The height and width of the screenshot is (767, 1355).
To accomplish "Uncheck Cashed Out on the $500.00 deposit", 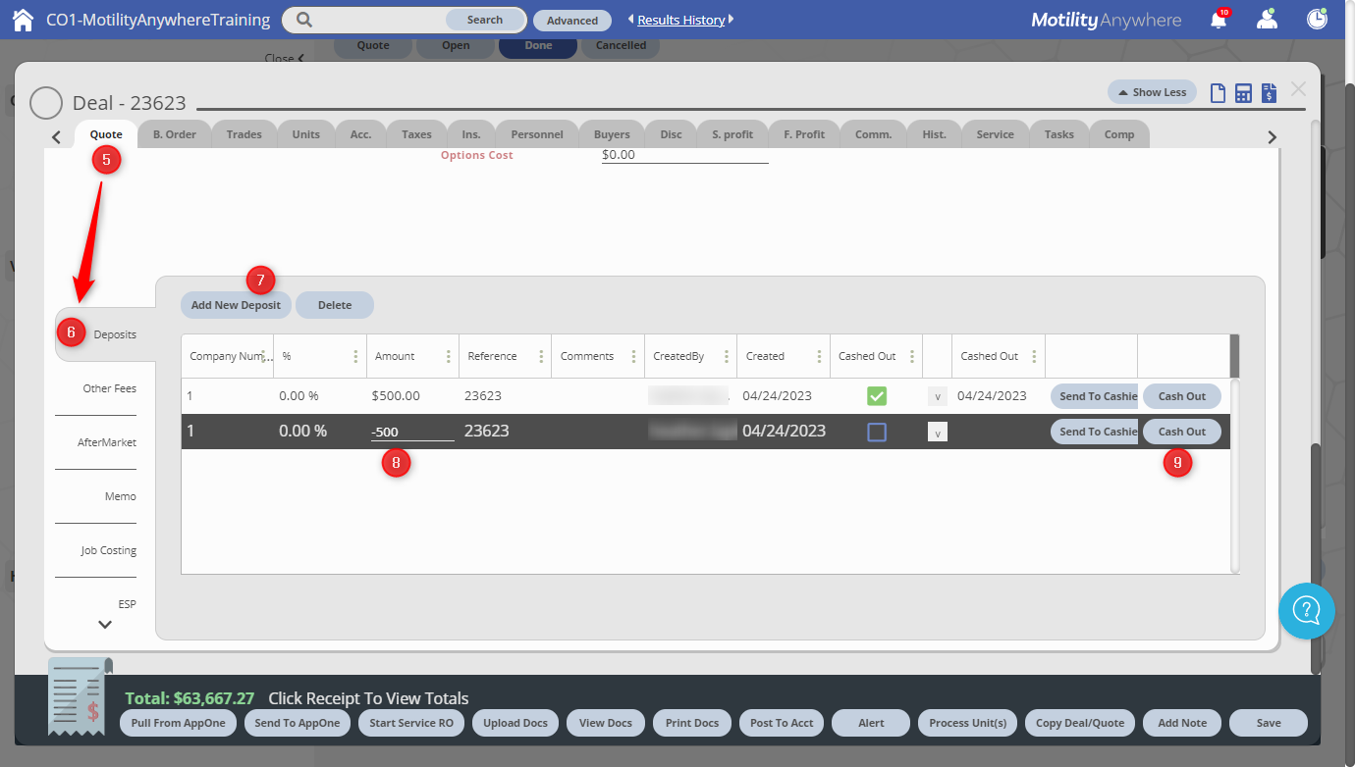I will pos(877,396).
